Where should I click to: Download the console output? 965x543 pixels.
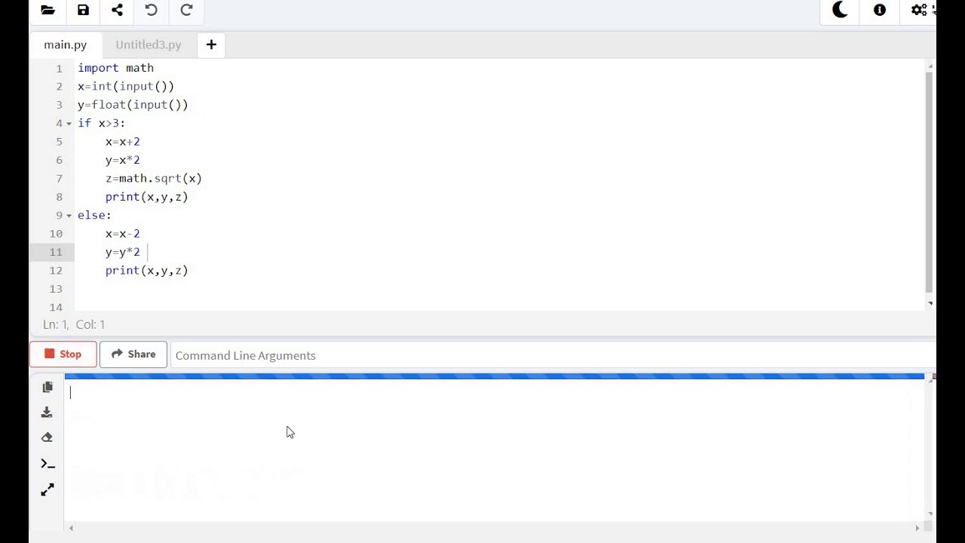tap(47, 412)
